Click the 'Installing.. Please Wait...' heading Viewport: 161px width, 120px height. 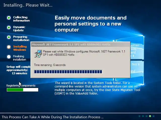point(28,5)
